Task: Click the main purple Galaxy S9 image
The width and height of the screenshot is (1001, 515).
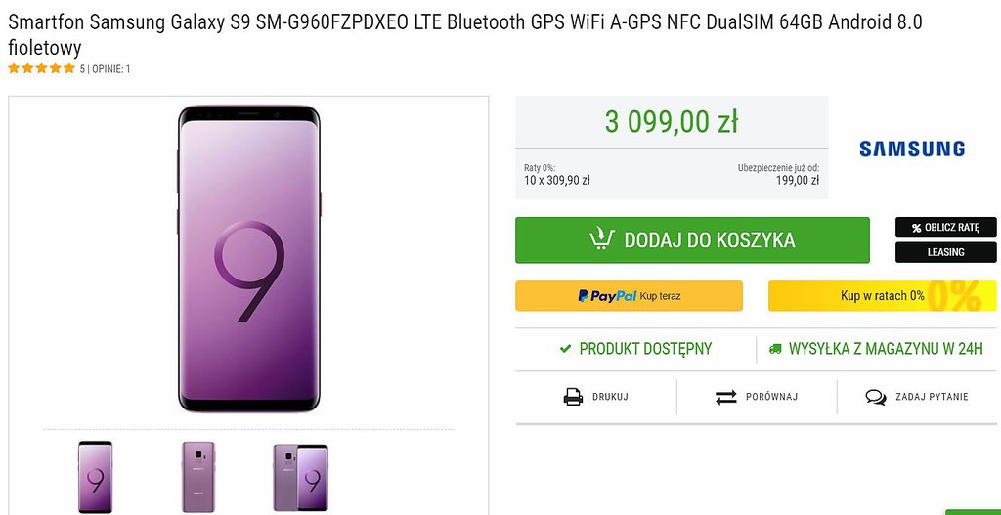Action: point(248,259)
